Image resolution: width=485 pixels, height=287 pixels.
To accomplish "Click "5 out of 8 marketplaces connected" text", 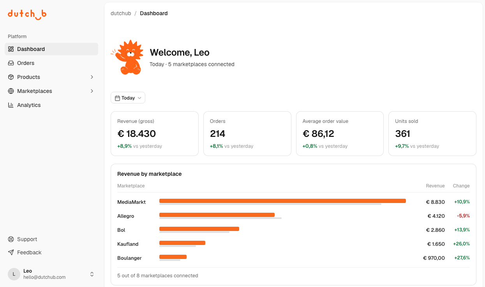I will (x=158, y=276).
